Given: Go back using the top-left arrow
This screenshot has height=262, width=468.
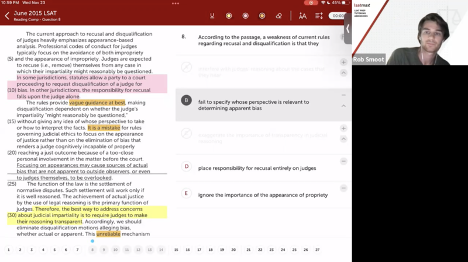Looking at the screenshot, I should pos(7,16).
